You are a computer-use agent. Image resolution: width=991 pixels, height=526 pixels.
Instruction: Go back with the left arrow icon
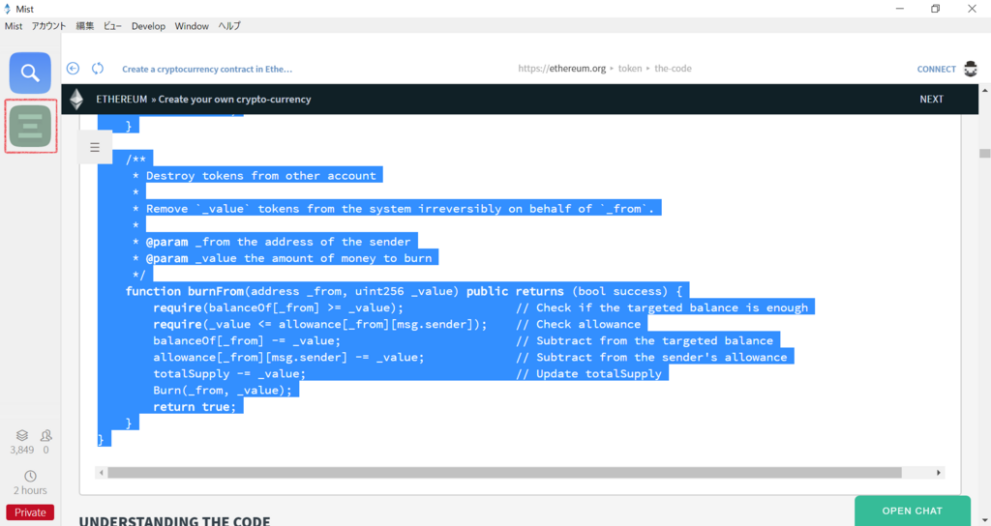pyautogui.click(x=73, y=69)
